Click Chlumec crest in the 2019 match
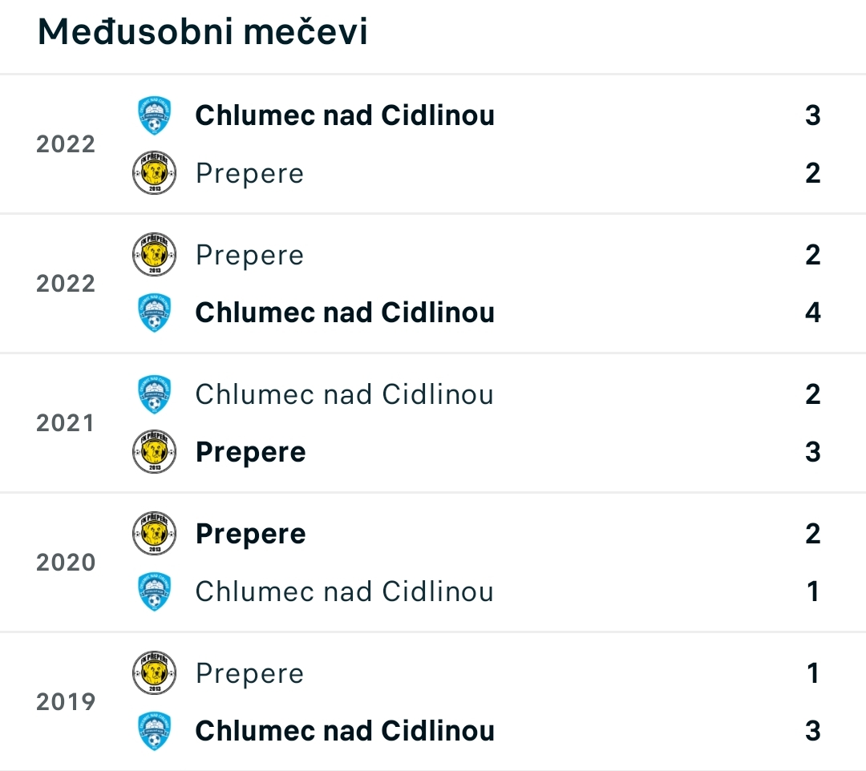 (154, 731)
